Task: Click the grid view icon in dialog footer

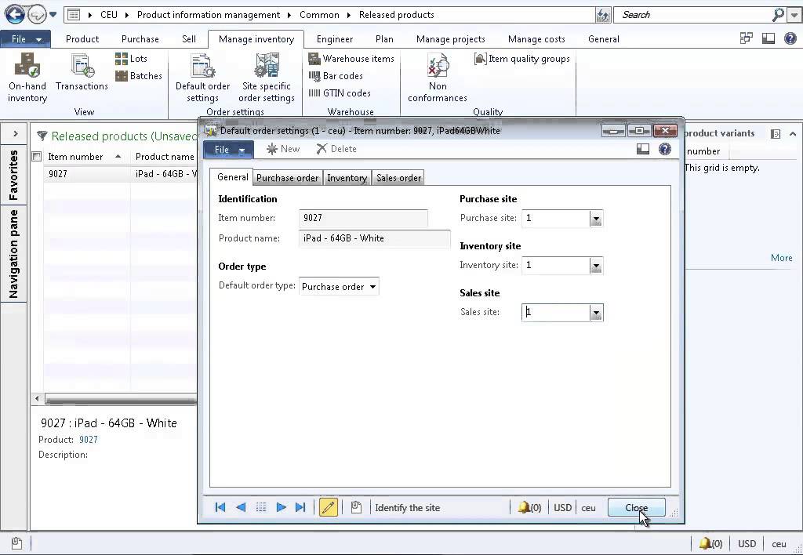Action: (260, 507)
